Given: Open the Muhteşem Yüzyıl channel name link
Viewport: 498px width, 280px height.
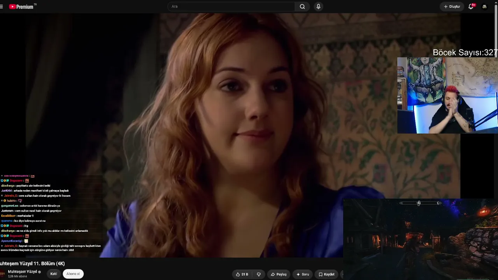Looking at the screenshot, I should [x=23, y=271].
